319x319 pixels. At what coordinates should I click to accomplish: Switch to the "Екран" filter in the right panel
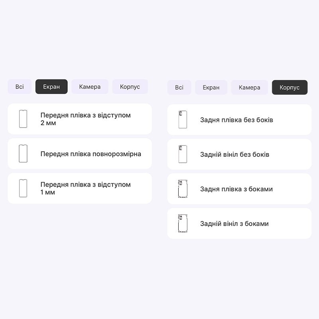[211, 87]
